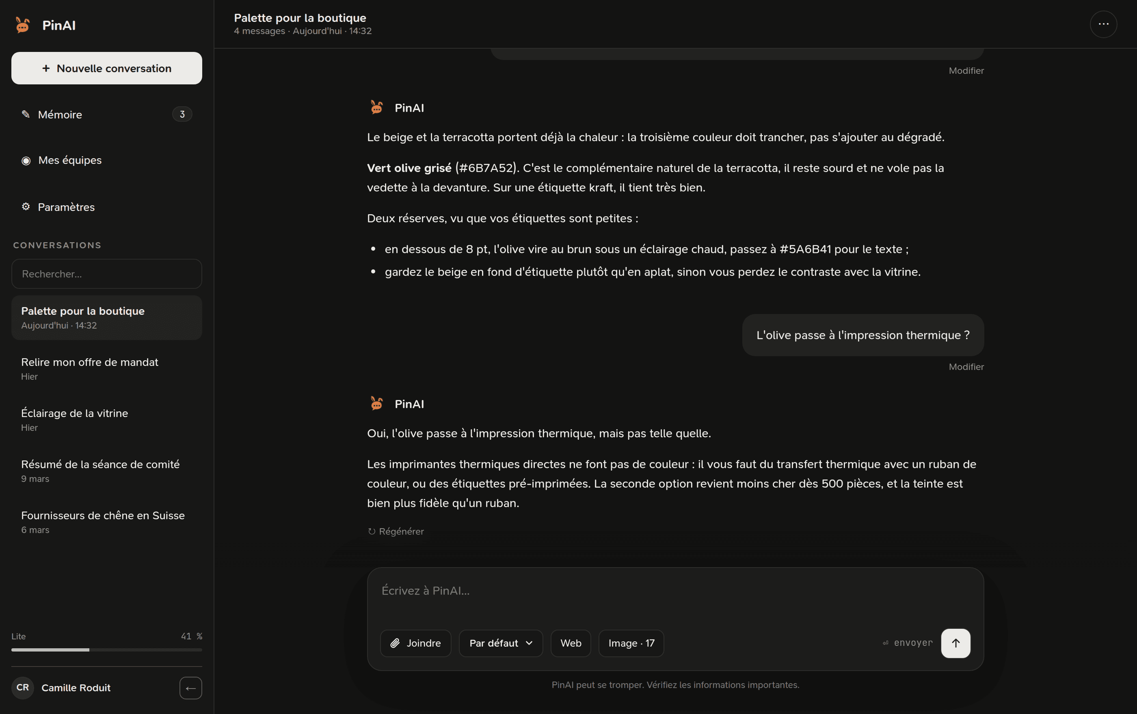This screenshot has height=714, width=1137.
Task: Click the Régénérer circular arrow icon
Action: (372, 531)
